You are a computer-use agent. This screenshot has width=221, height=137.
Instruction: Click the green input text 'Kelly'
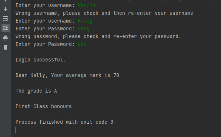[x=85, y=21]
